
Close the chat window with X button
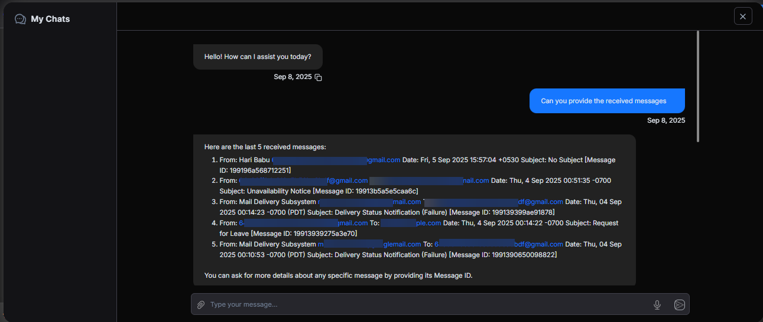coord(743,16)
